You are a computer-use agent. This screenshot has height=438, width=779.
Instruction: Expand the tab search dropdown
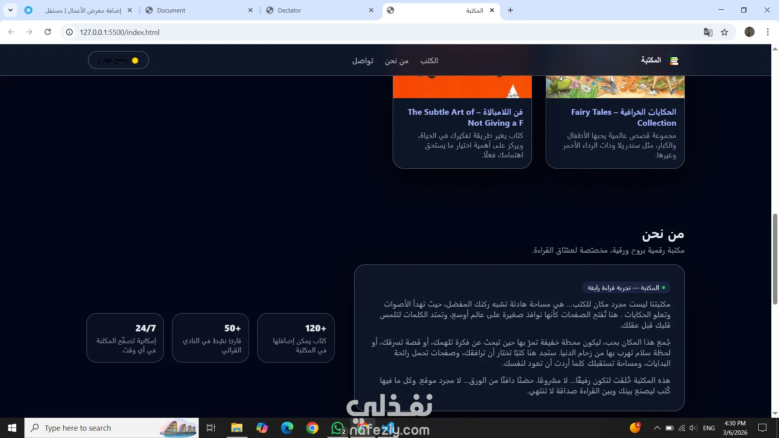[11, 10]
